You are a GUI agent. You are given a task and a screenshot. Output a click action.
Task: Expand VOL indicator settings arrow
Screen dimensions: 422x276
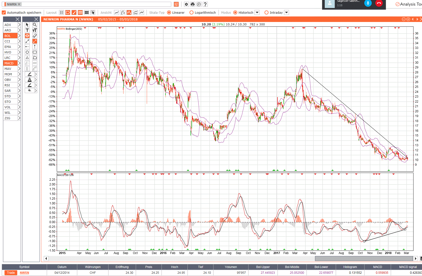click(x=19, y=107)
